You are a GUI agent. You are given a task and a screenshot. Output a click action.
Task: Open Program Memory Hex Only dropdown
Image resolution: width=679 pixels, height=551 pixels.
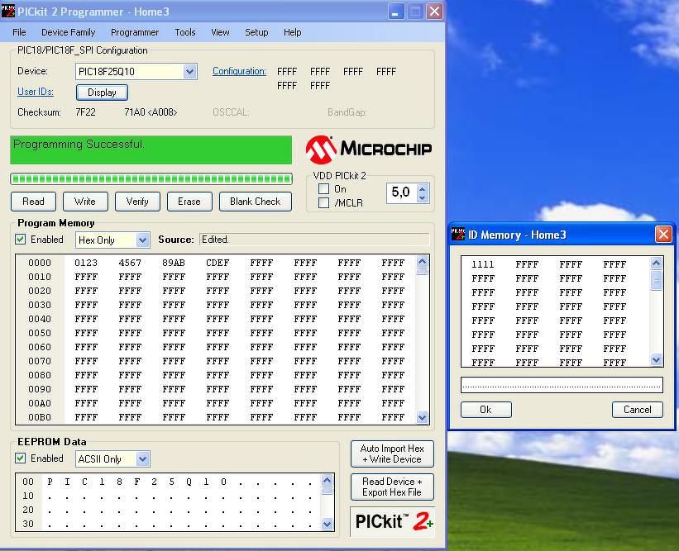point(142,240)
